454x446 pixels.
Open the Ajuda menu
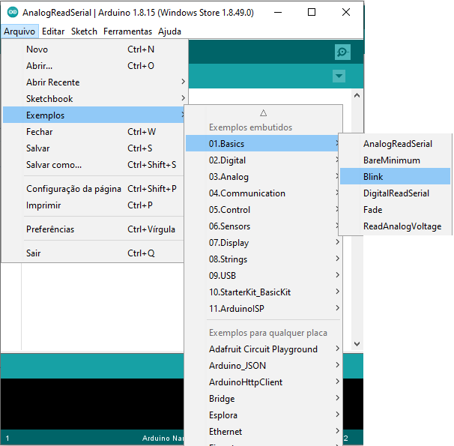coord(169,31)
